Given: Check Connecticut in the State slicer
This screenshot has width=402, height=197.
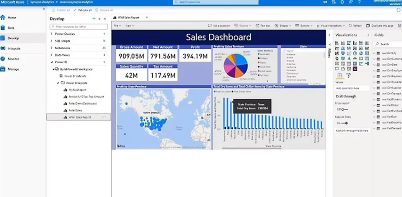Looking at the screenshot, I should [x=284, y=73].
